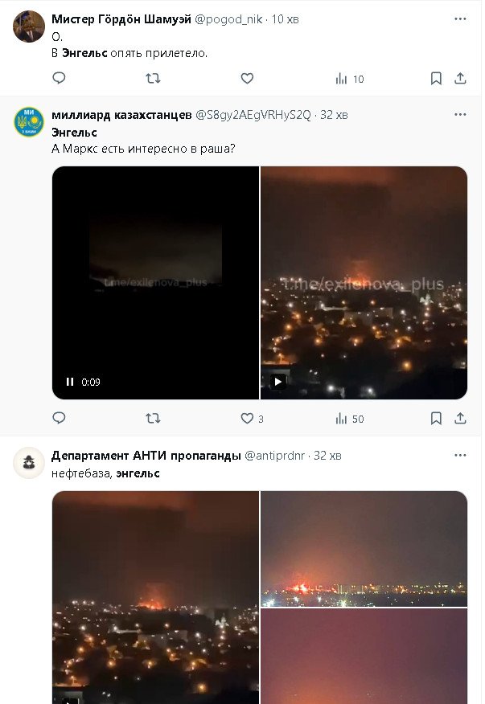Screen dimensions: 485x704
Task: Open more options for миллиард казахстанцев tweet
Action: [x=460, y=114]
